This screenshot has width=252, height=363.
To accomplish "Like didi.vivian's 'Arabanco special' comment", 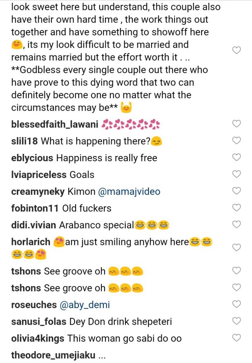I will (236, 224).
